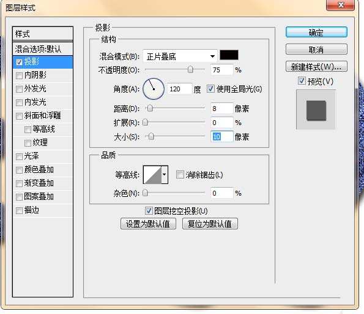This screenshot has width=364, height=314.
Task: Enable the 斜面和浮雕 checkbox
Action: (19, 116)
